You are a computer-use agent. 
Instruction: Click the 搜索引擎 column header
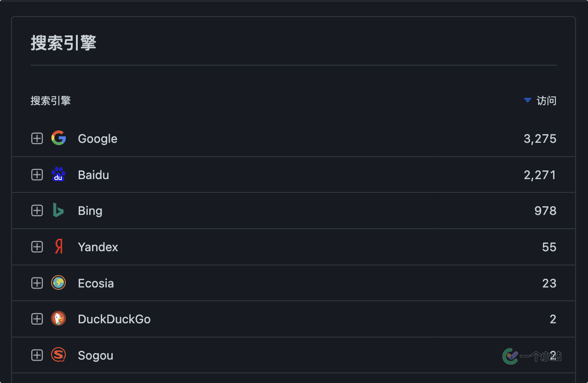51,101
